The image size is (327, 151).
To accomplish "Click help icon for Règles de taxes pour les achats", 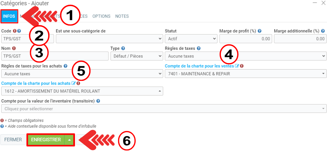I will [x=65, y=66].
